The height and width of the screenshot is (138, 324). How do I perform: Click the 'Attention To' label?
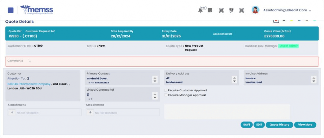tap(16, 78)
